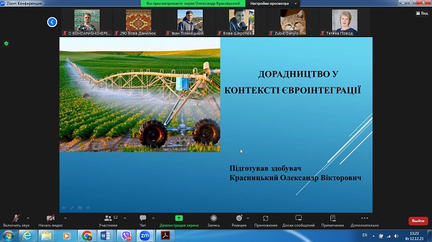Open the Chat icon
This screenshot has height=242, width=432.
pos(143,218)
